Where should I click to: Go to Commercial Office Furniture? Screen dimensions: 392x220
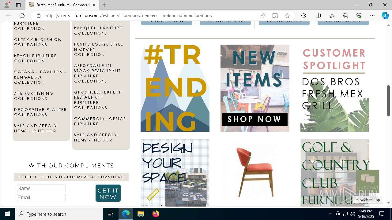[100, 121]
